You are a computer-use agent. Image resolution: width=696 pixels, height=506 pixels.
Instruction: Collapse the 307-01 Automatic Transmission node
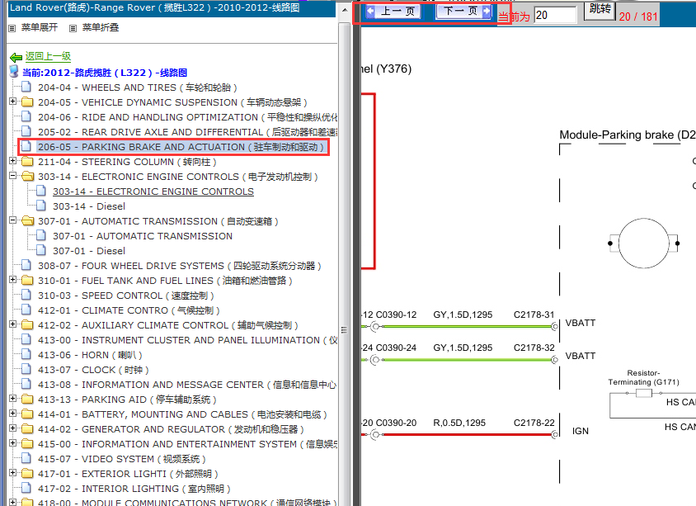tap(13, 220)
